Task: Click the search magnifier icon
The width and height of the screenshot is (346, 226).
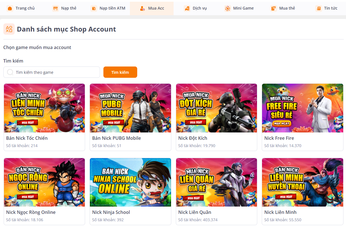Action: point(10,72)
